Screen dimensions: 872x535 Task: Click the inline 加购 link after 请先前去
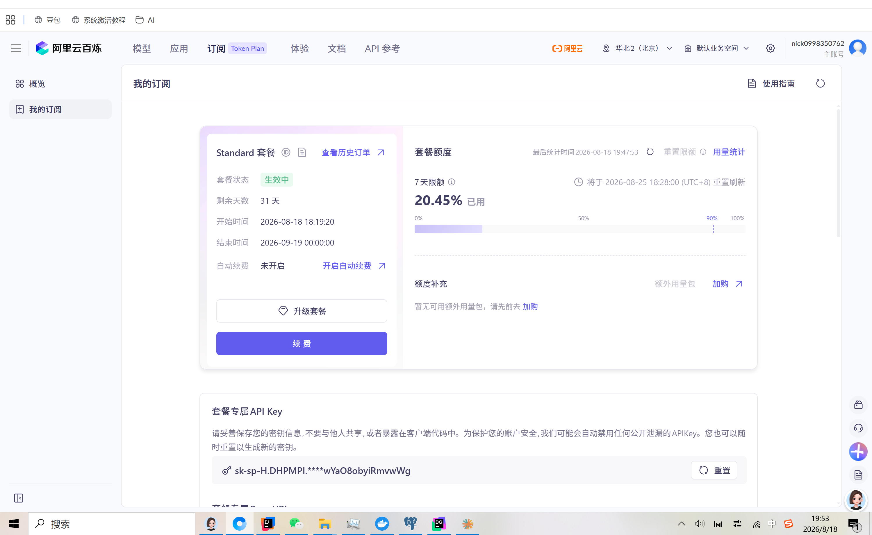click(x=530, y=306)
